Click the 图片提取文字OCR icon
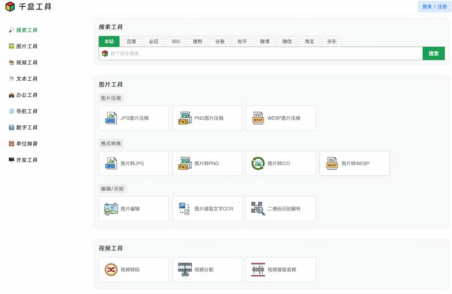Screen dimensions: 452x294 click(x=185, y=209)
